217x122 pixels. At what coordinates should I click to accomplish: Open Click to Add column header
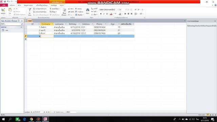[127, 24]
